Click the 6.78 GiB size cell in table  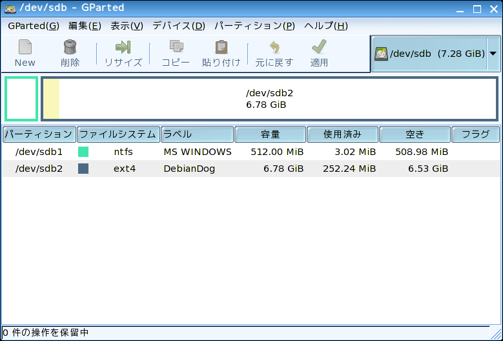(x=283, y=169)
